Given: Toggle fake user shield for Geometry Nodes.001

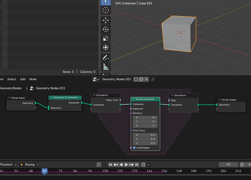Looking at the screenshot, I should 136,79.
